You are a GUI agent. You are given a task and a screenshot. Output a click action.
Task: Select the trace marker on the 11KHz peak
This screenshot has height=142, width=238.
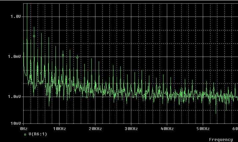point(63,55)
